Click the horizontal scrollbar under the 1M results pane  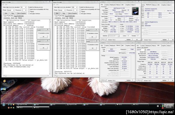tap(26, 76)
